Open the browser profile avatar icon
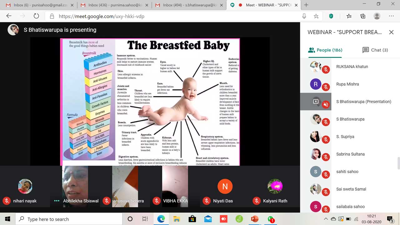 pyautogui.click(x=377, y=16)
